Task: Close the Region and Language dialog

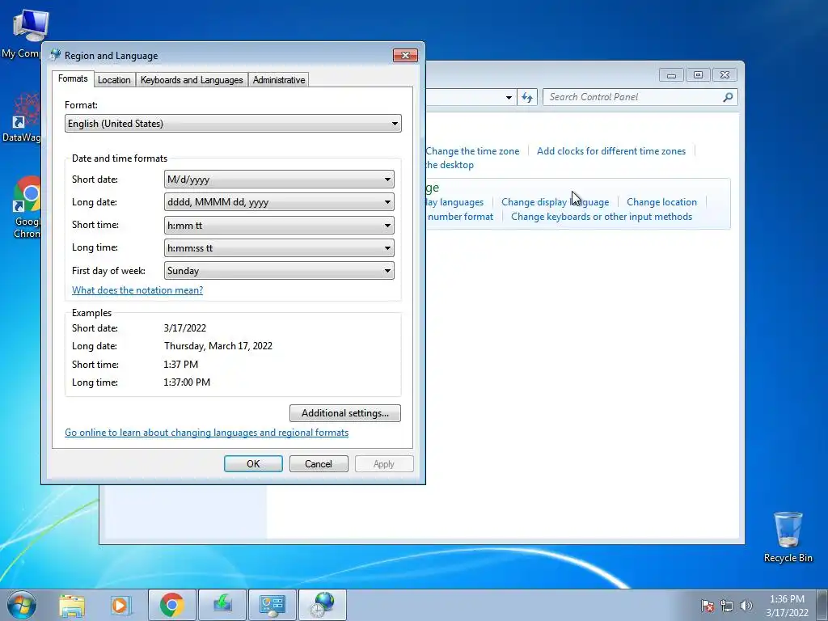Action: [x=405, y=55]
